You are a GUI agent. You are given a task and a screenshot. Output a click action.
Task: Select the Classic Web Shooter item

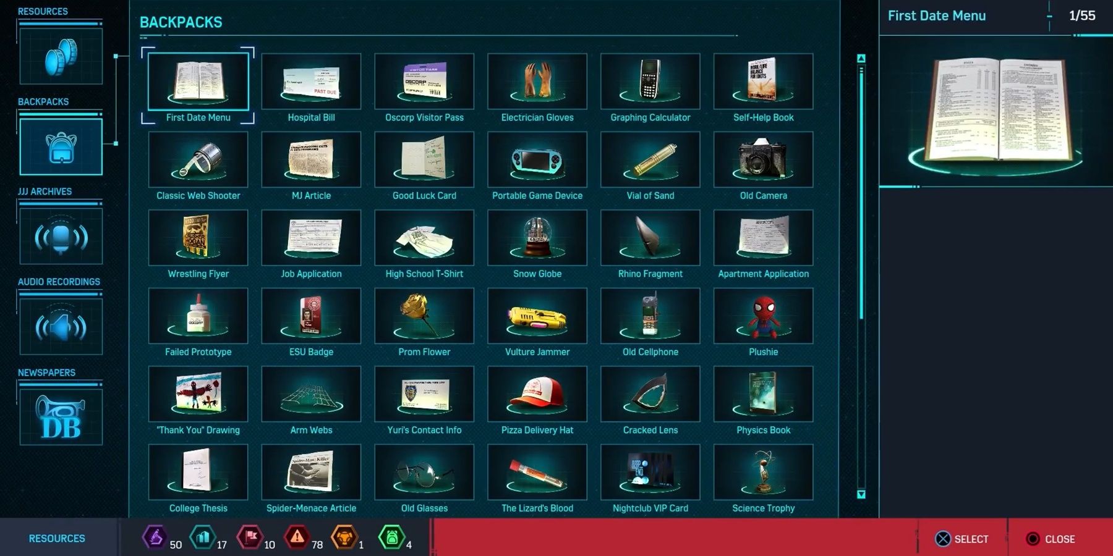pos(198,160)
